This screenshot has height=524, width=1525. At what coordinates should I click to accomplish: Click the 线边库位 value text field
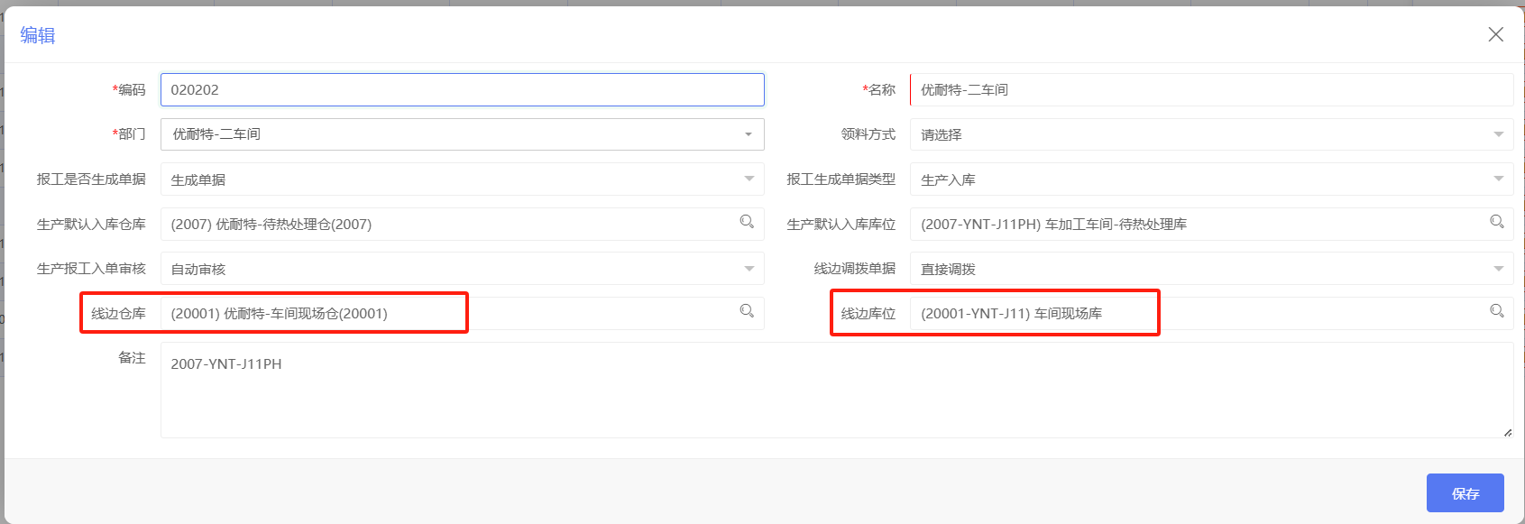coord(1211,314)
